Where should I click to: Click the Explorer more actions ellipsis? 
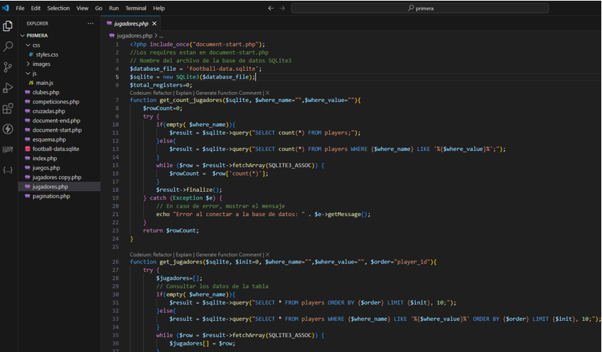tap(90, 23)
